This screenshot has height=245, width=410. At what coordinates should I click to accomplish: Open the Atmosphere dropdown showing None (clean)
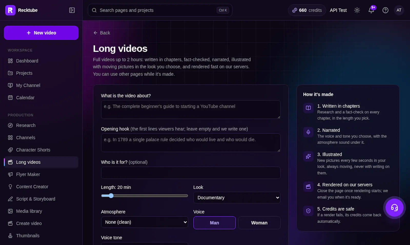coord(145,222)
